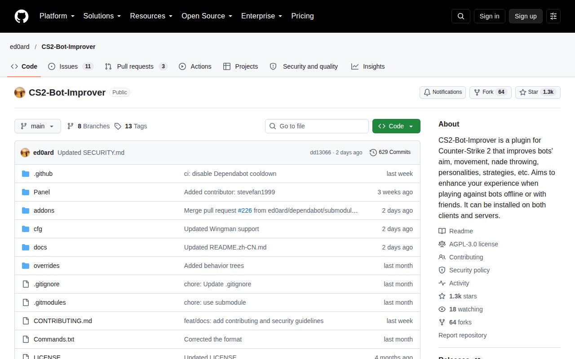Click the Sign in button

pos(489,16)
